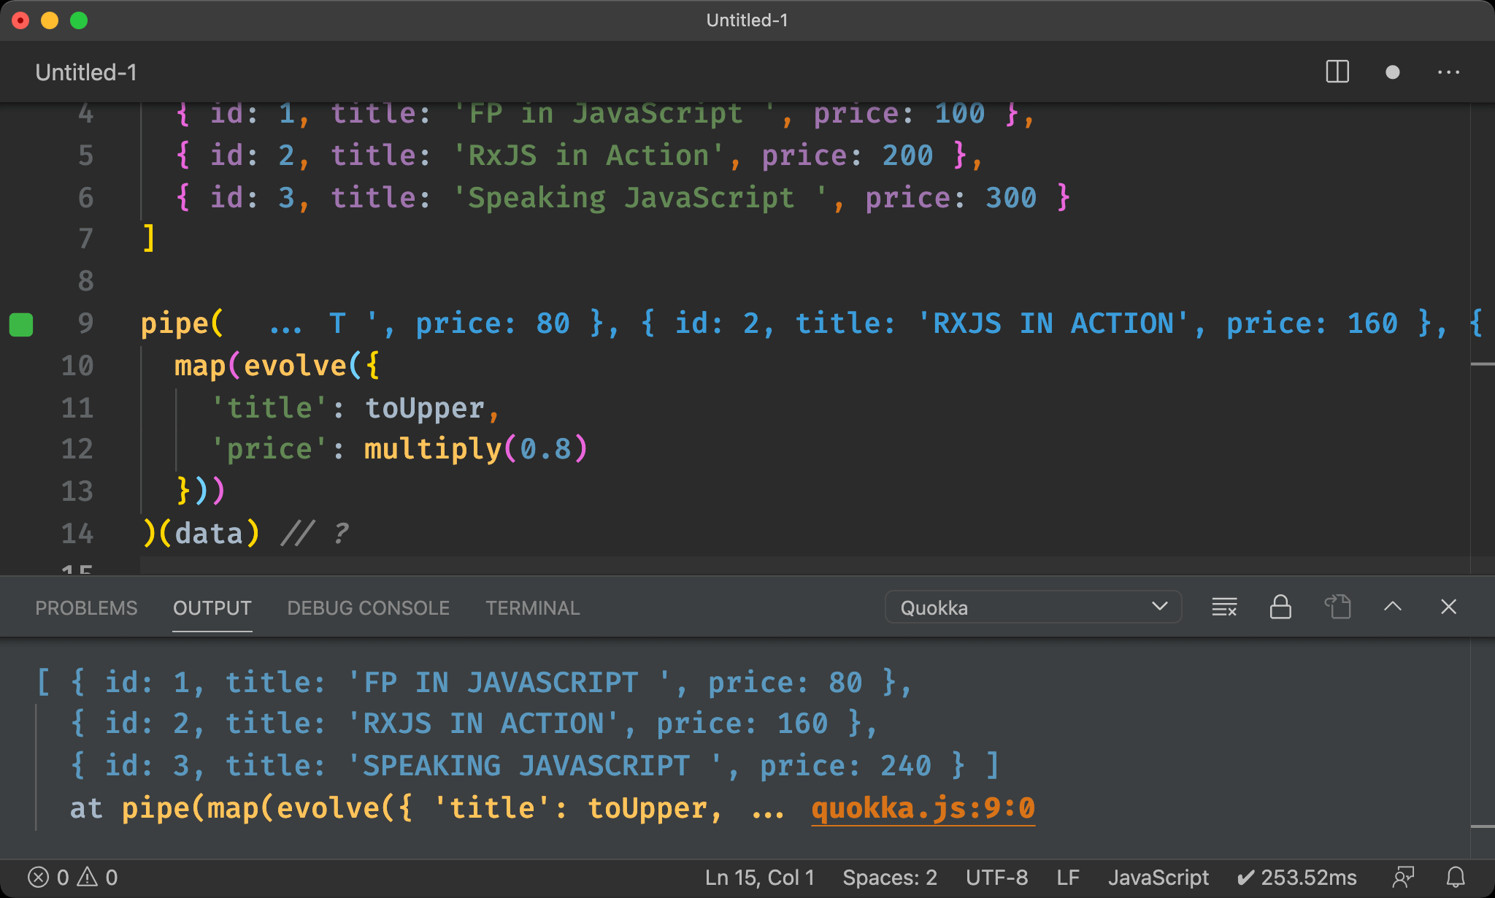The height and width of the screenshot is (898, 1495).
Task: Click the line number 9 in the gutter
Action: (x=85, y=323)
